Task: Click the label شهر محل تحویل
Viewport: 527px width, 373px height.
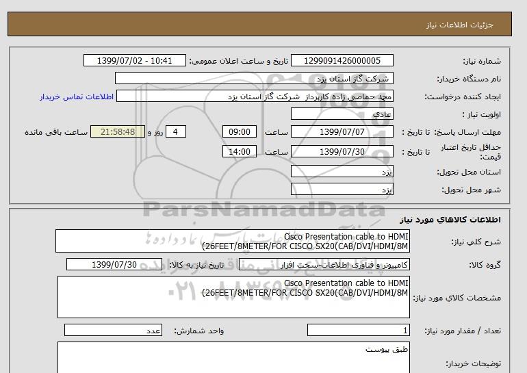Action: (x=471, y=190)
